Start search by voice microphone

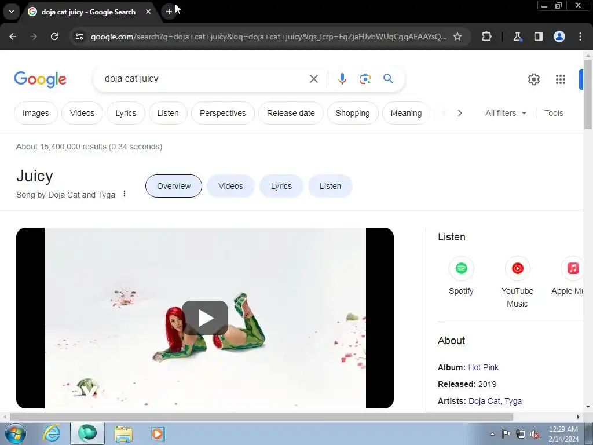[342, 79]
